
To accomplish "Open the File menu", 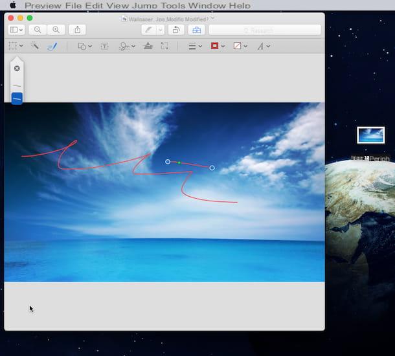I will (73, 6).
